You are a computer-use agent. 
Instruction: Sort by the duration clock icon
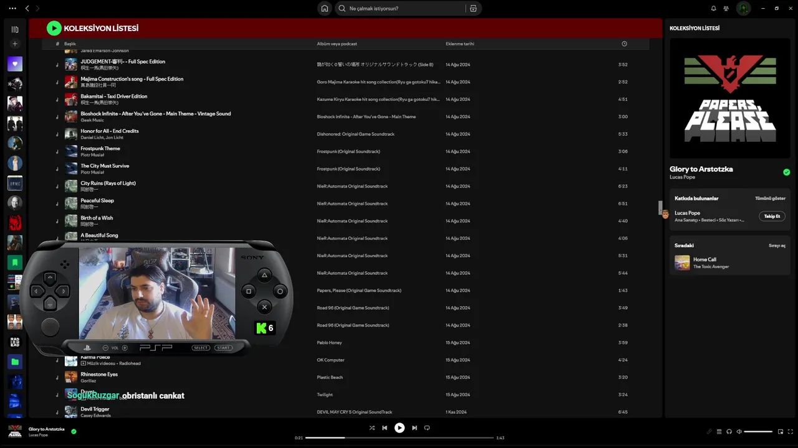[x=624, y=44]
